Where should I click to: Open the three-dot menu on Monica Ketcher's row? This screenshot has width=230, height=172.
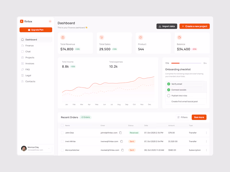[x=206, y=150]
